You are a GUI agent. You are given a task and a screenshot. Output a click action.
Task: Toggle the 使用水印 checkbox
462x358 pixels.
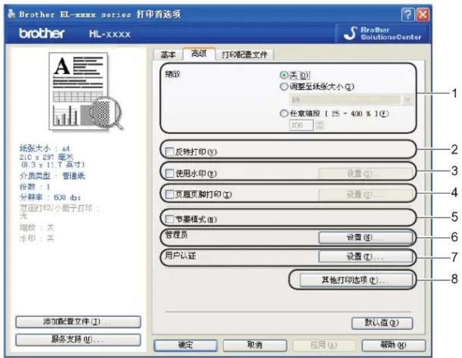tap(169, 173)
